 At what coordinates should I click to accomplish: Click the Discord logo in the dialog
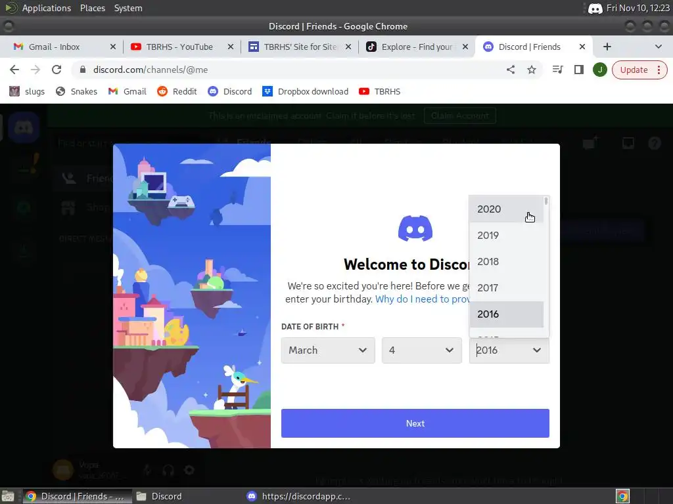[x=415, y=228]
